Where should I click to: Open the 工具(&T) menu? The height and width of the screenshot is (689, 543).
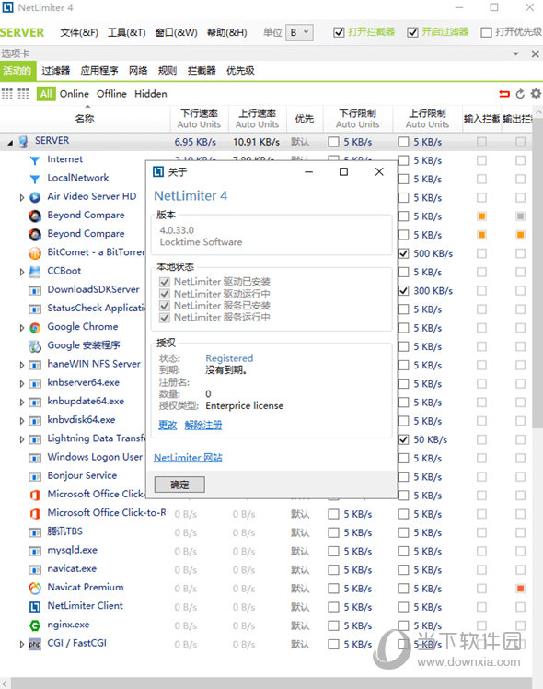[x=127, y=33]
